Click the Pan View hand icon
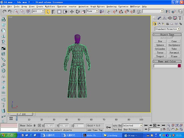 173,129
